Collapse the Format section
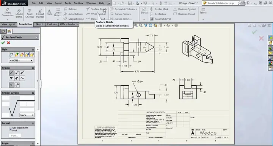This screenshot has width=273, height=146. pos(33,123)
